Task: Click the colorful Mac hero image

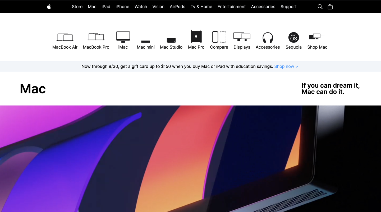Action: [190, 159]
